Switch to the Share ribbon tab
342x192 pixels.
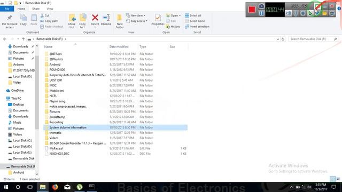point(36,9)
